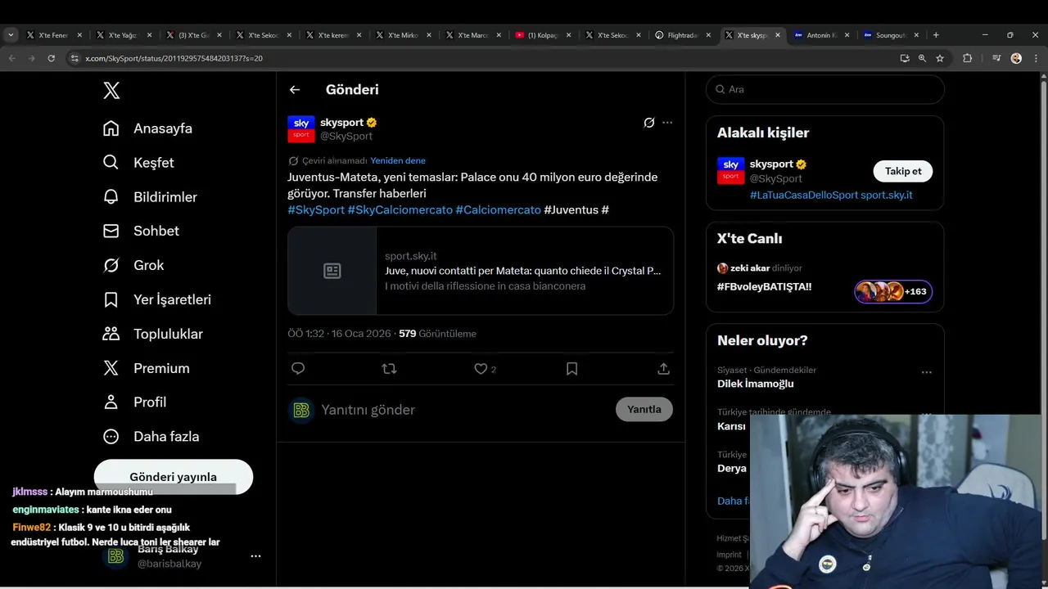
Task: Reload the page in Chrome
Action: tap(51, 58)
